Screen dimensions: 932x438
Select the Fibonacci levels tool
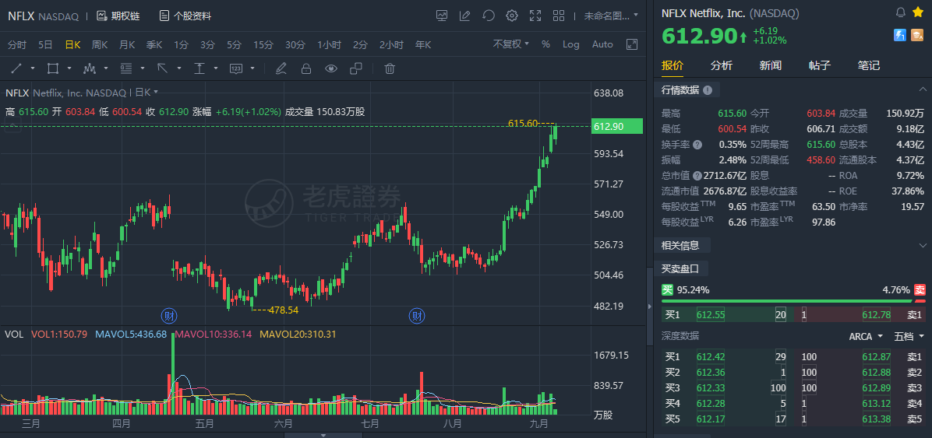[126, 68]
